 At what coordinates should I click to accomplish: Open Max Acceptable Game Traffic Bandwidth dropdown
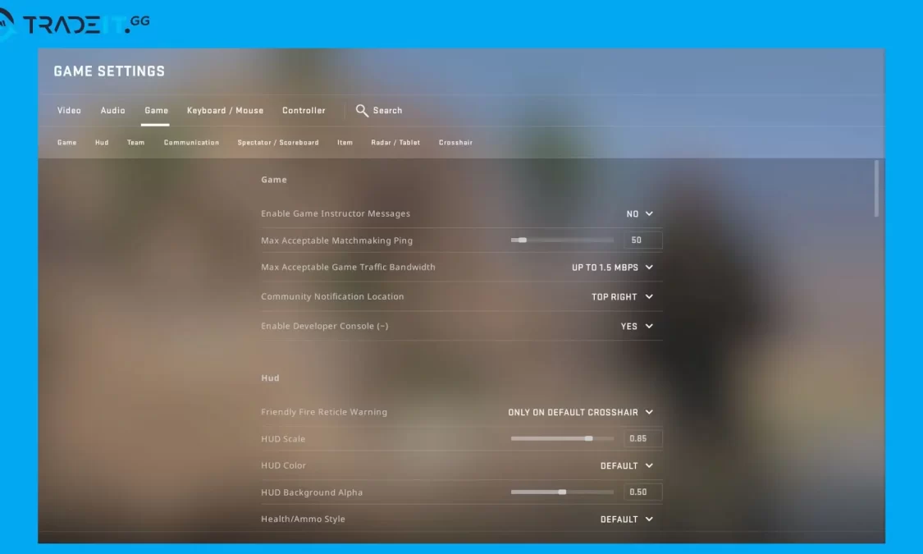pyautogui.click(x=612, y=268)
